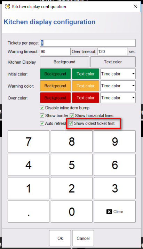The height and width of the screenshot is (249, 143).
Task: Tap the 9 key on the keypad
Action: [x=115, y=141]
